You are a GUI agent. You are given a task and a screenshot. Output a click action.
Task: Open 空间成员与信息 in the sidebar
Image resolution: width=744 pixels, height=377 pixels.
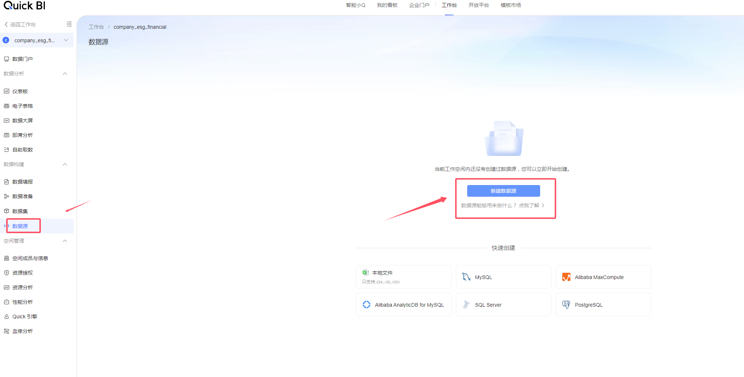30,258
